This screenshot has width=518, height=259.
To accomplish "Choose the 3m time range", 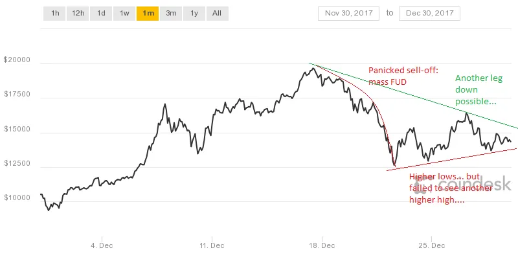I will point(171,14).
